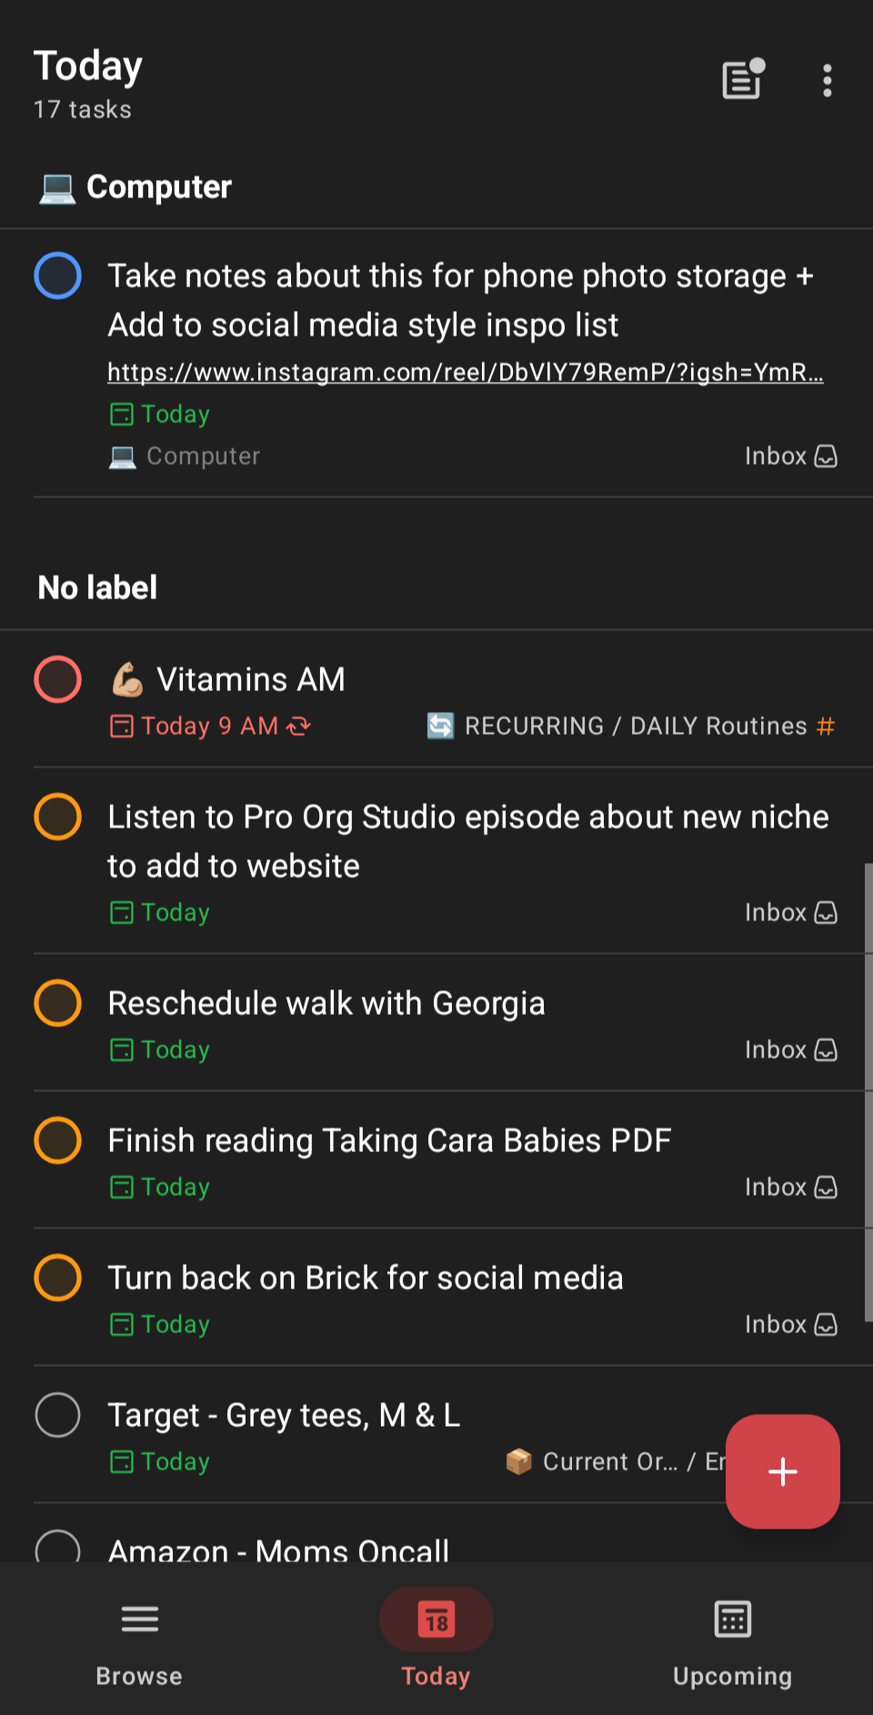Screen dimensions: 873x1715
Task: Tap the Inbox icon on Reschedule walk task
Action: pyautogui.click(x=826, y=1050)
